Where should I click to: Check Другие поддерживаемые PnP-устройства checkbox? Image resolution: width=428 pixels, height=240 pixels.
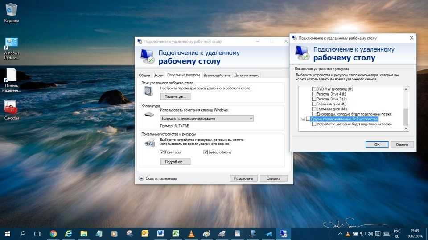coord(308,119)
